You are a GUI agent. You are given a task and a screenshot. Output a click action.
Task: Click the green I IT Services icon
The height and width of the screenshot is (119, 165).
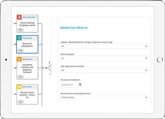[19, 38]
